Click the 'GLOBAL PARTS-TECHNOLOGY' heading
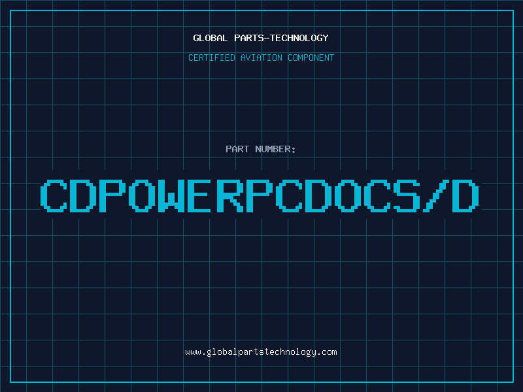Viewport: 523px width, 392px height. (261, 38)
